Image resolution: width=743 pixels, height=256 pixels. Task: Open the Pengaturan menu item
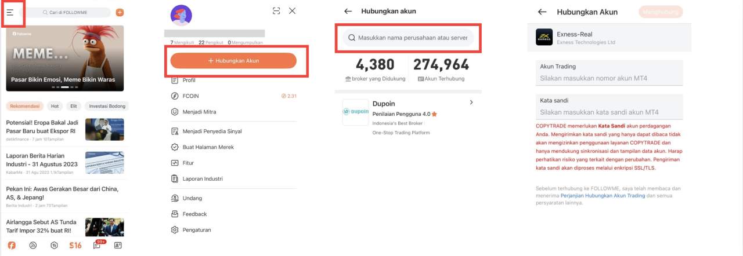[x=196, y=230]
